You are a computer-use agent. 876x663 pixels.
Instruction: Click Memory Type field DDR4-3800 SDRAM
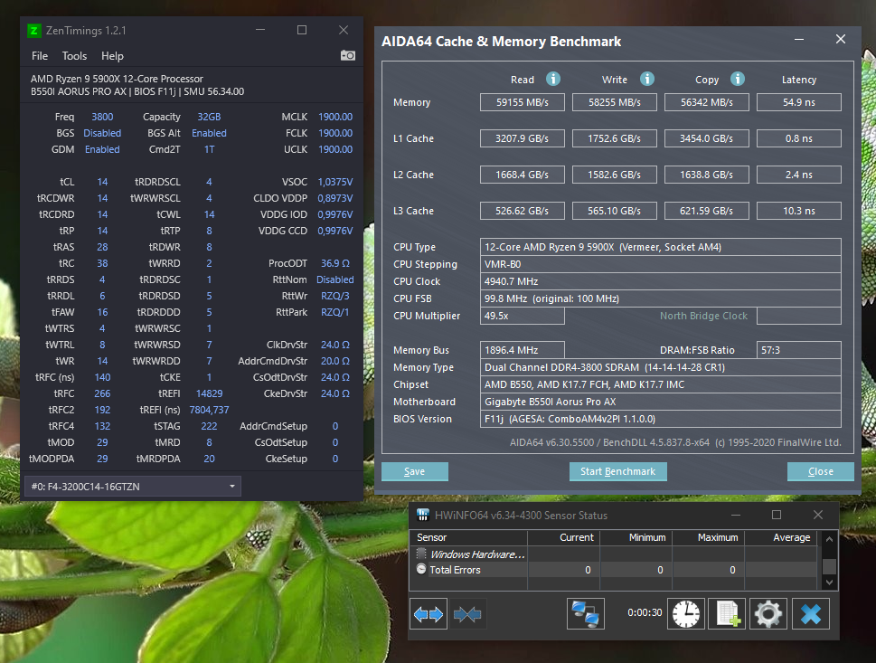pyautogui.click(x=660, y=367)
